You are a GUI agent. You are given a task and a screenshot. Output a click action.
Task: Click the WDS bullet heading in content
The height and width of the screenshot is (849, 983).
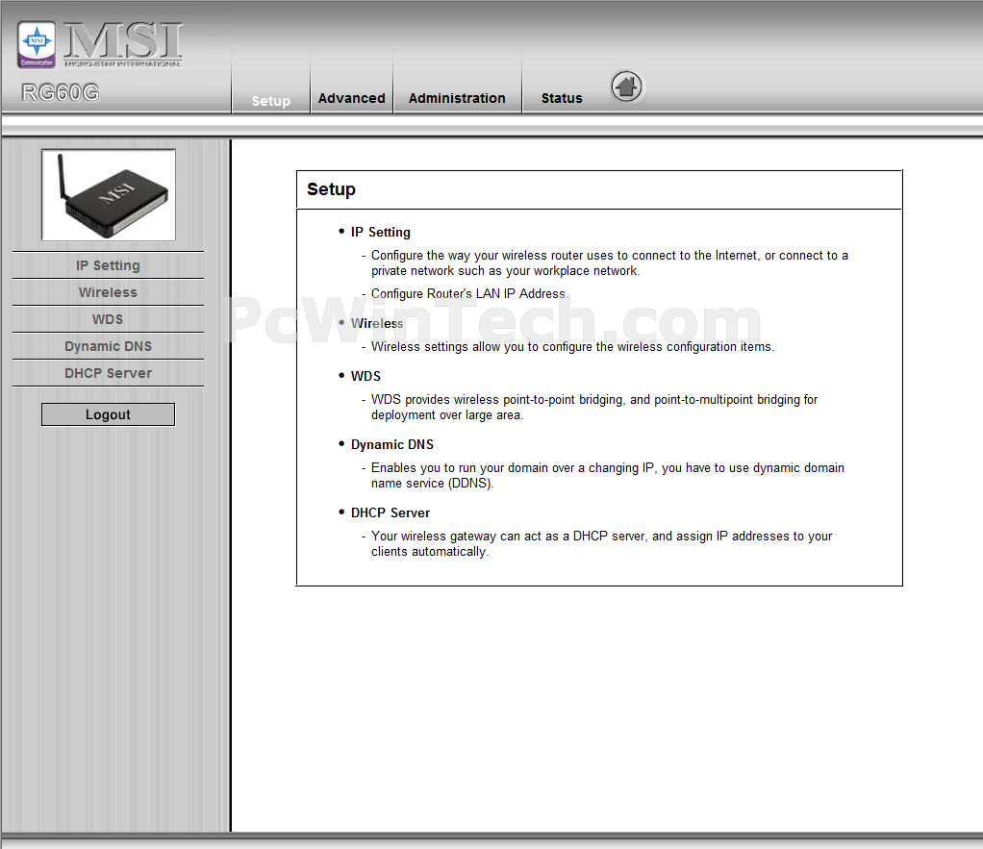point(365,376)
